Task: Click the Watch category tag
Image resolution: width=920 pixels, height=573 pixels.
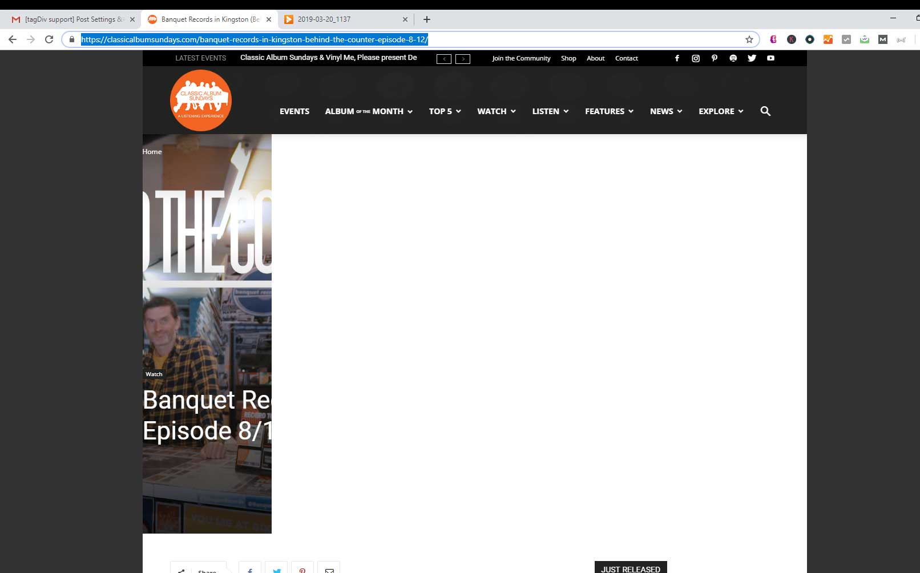Action: click(x=154, y=374)
